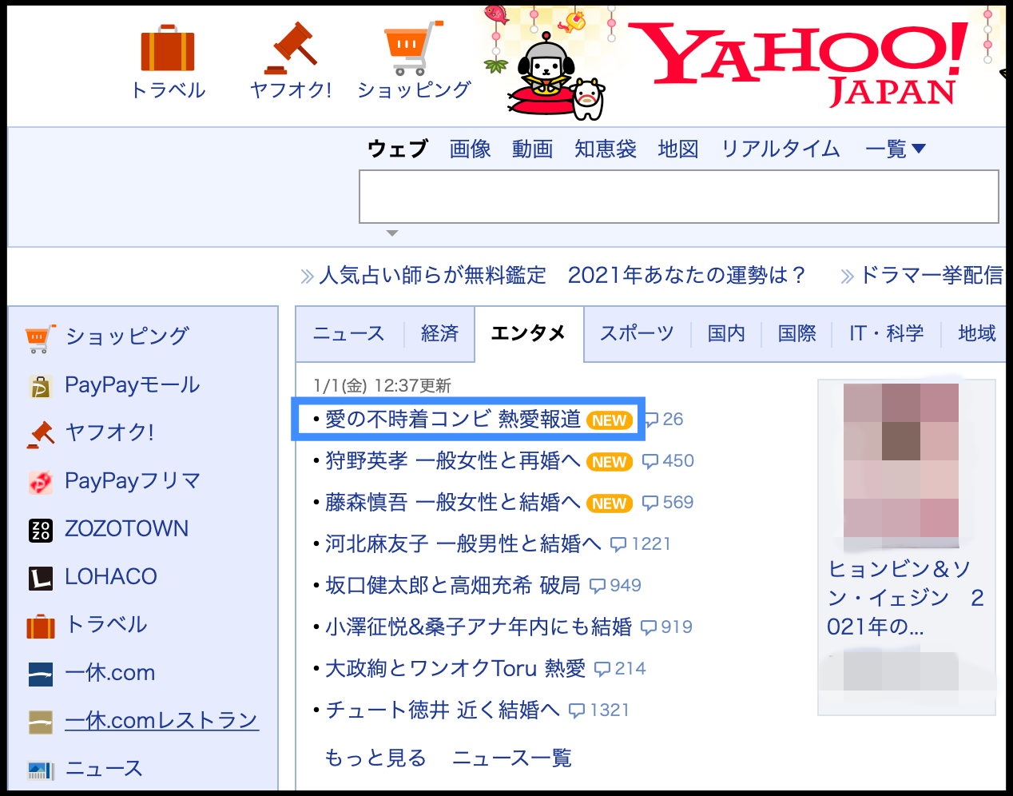Open comments icon for 坂口健太郎 story
1013x796 pixels.
[x=598, y=586]
